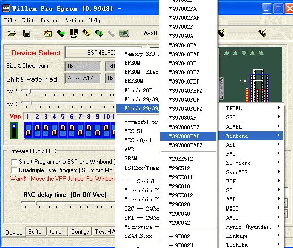Read device ID with the green ID icon
The height and width of the screenshot is (248, 293).
coord(99,33)
